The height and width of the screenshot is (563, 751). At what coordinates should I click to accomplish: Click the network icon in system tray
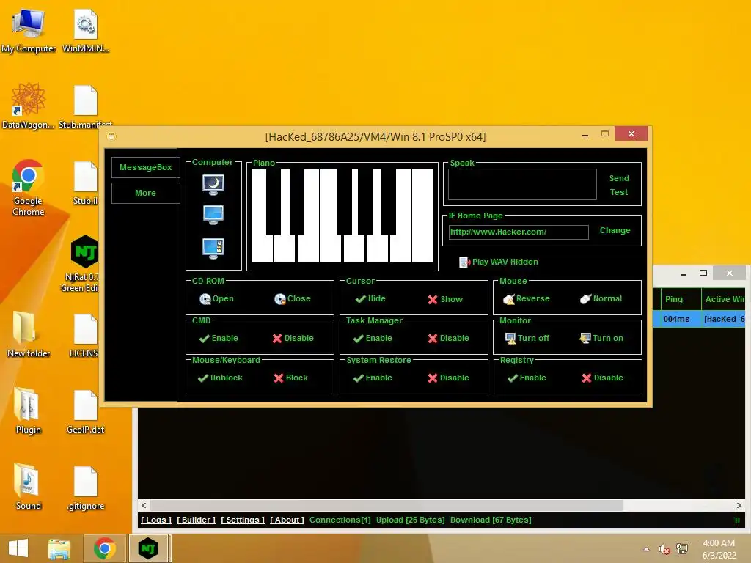(681, 548)
